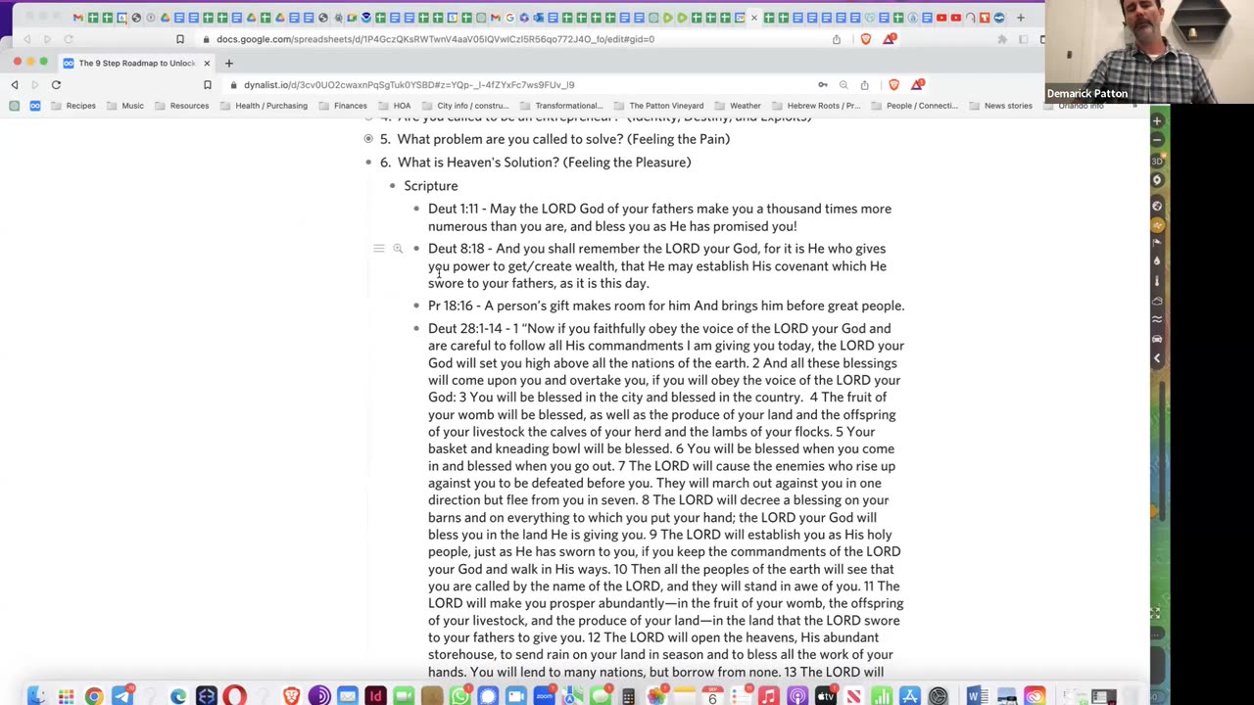This screenshot has width=1254, height=705.
Task: Open hurricane tracker icon on map sidebar
Action: [x=1157, y=181]
